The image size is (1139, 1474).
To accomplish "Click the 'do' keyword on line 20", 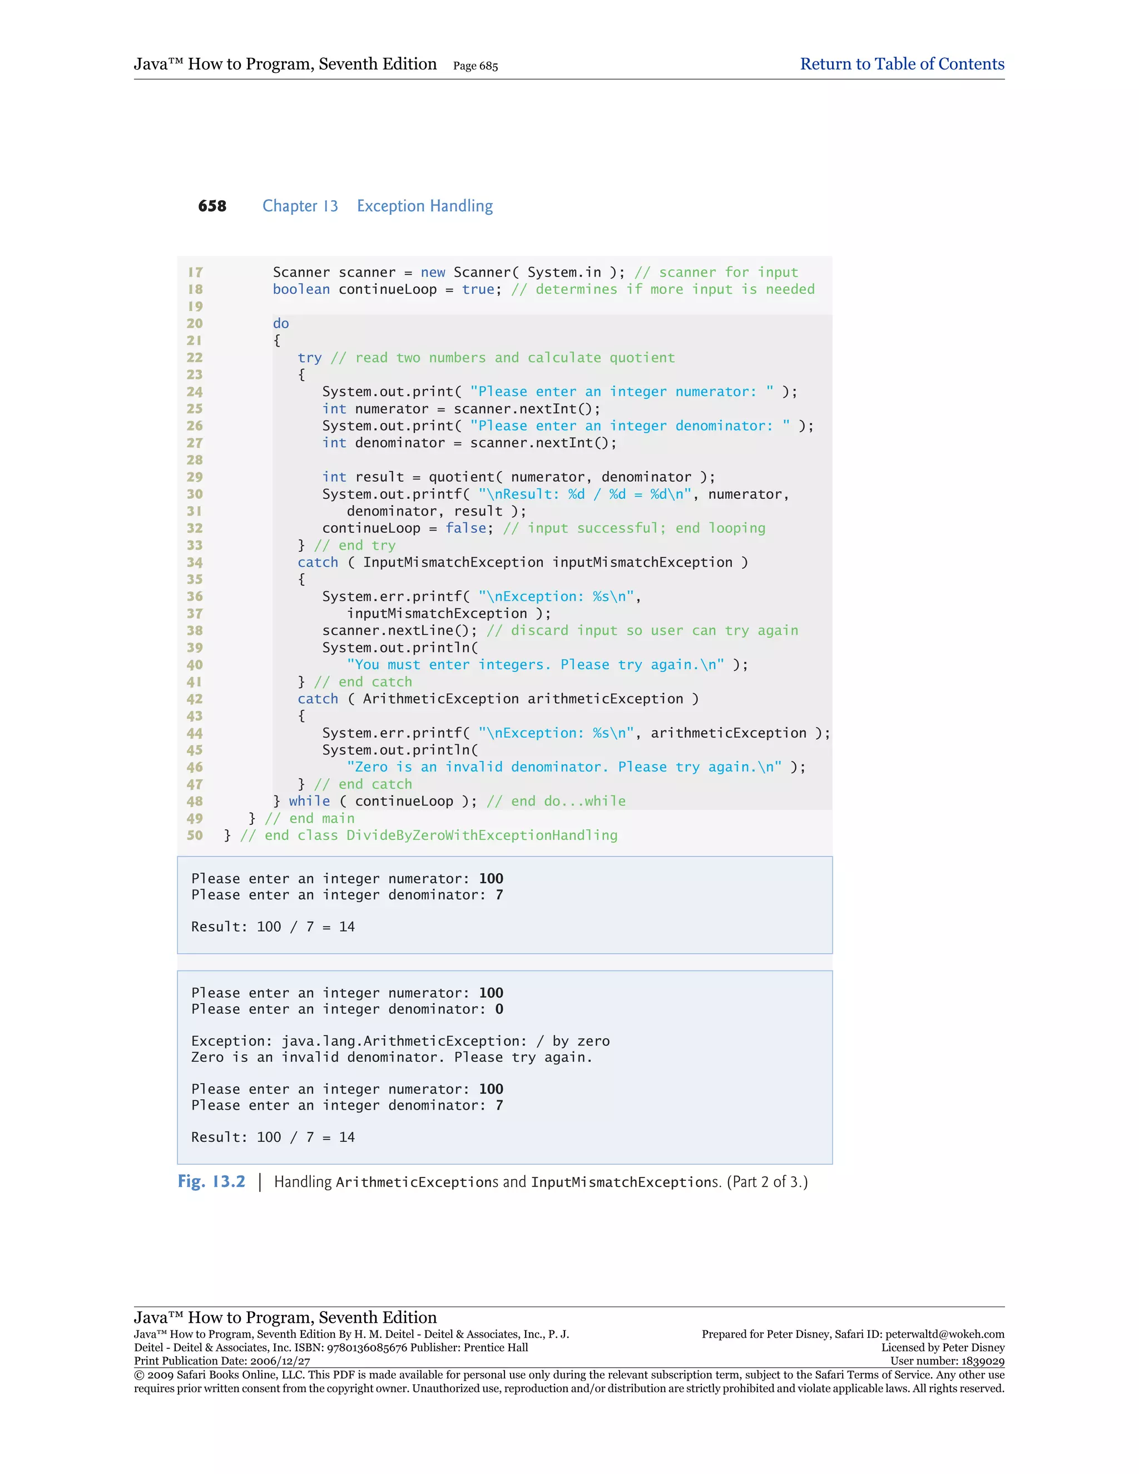I will (281, 324).
